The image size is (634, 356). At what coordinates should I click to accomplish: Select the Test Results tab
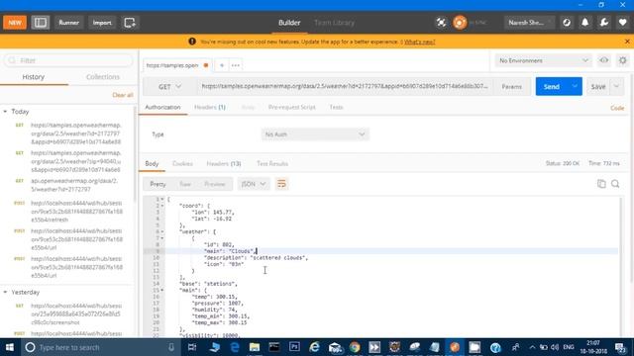(272, 164)
